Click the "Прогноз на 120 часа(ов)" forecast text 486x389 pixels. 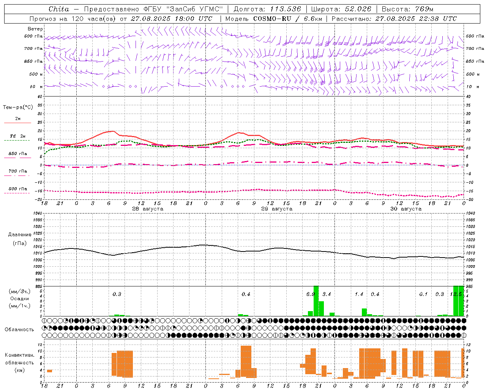(x=73, y=19)
